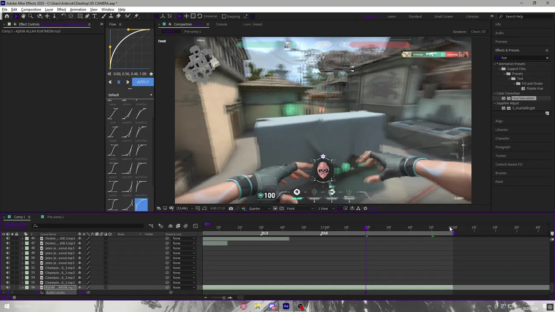
Task: Click the timeline layer search field
Action: click(89, 226)
